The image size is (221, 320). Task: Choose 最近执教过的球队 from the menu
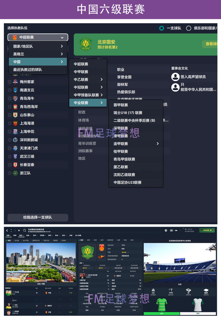pos(38,70)
